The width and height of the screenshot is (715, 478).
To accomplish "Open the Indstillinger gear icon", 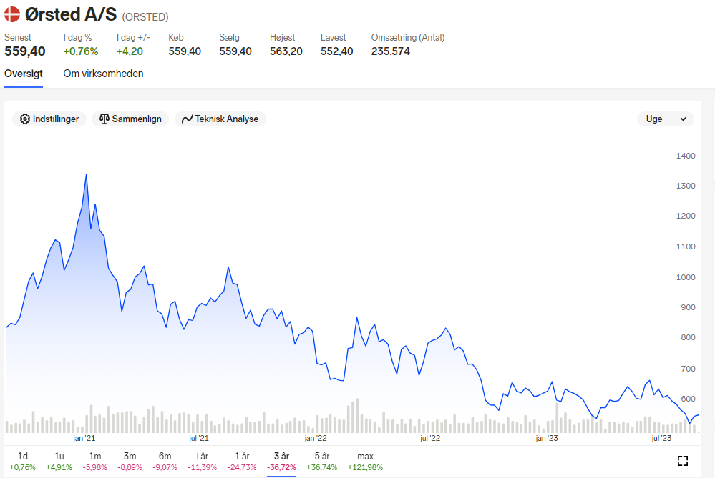I will pyautogui.click(x=24, y=119).
